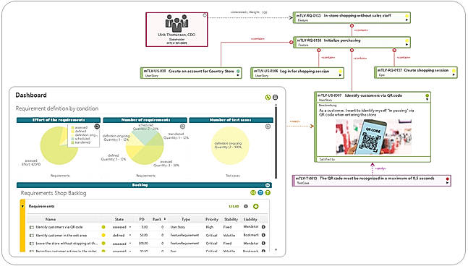Open the Effort of the requirements chart options icon

[x=97, y=126]
